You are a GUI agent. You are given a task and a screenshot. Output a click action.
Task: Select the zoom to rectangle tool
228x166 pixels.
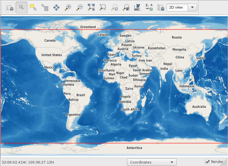103,7
